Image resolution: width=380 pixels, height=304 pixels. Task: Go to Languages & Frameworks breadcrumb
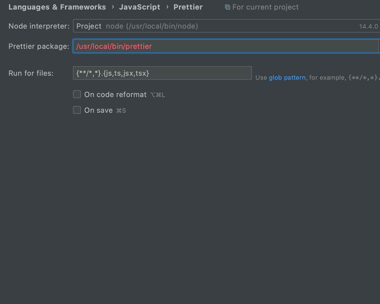pyautogui.click(x=57, y=7)
